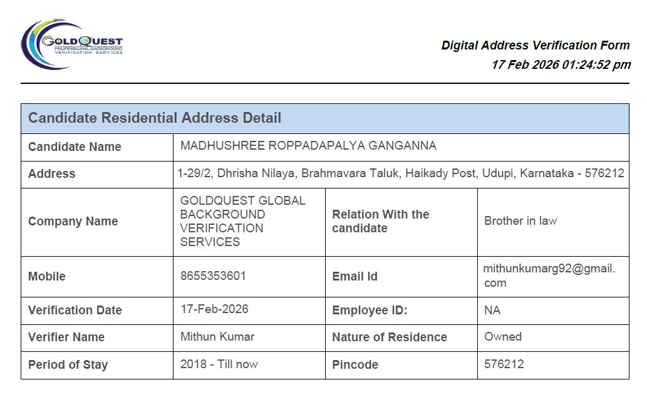Click the Digital Address Verification Form title
This screenshot has height=407, width=647.
[x=535, y=45]
